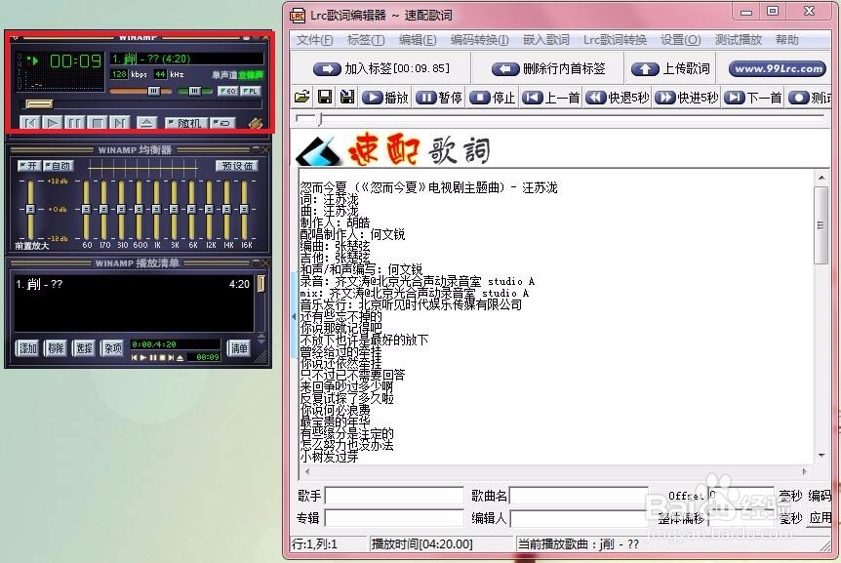Open playlist Remove (移除) menu
The height and width of the screenshot is (563, 841).
[x=56, y=348]
